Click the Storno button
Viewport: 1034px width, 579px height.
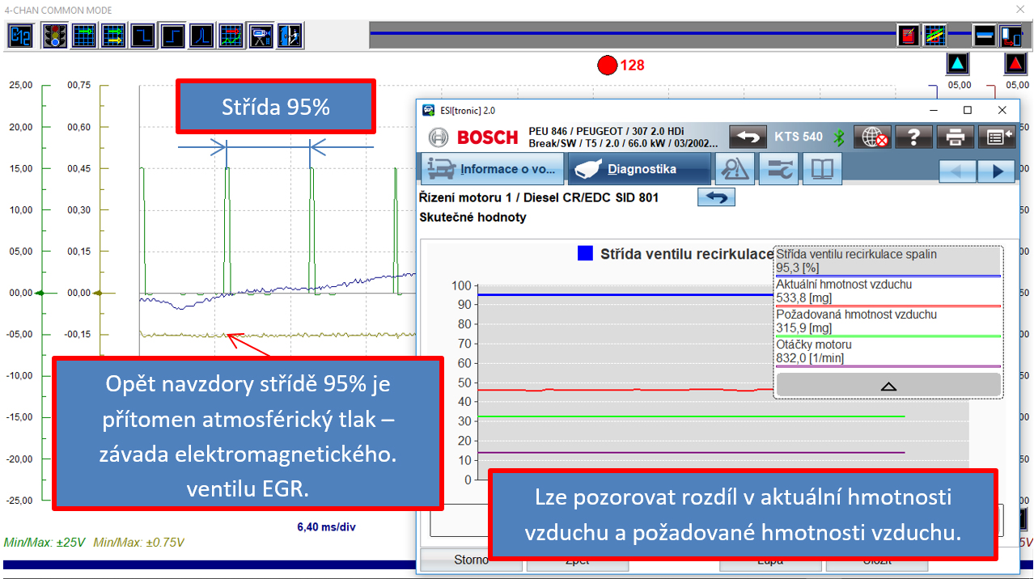pos(471,560)
